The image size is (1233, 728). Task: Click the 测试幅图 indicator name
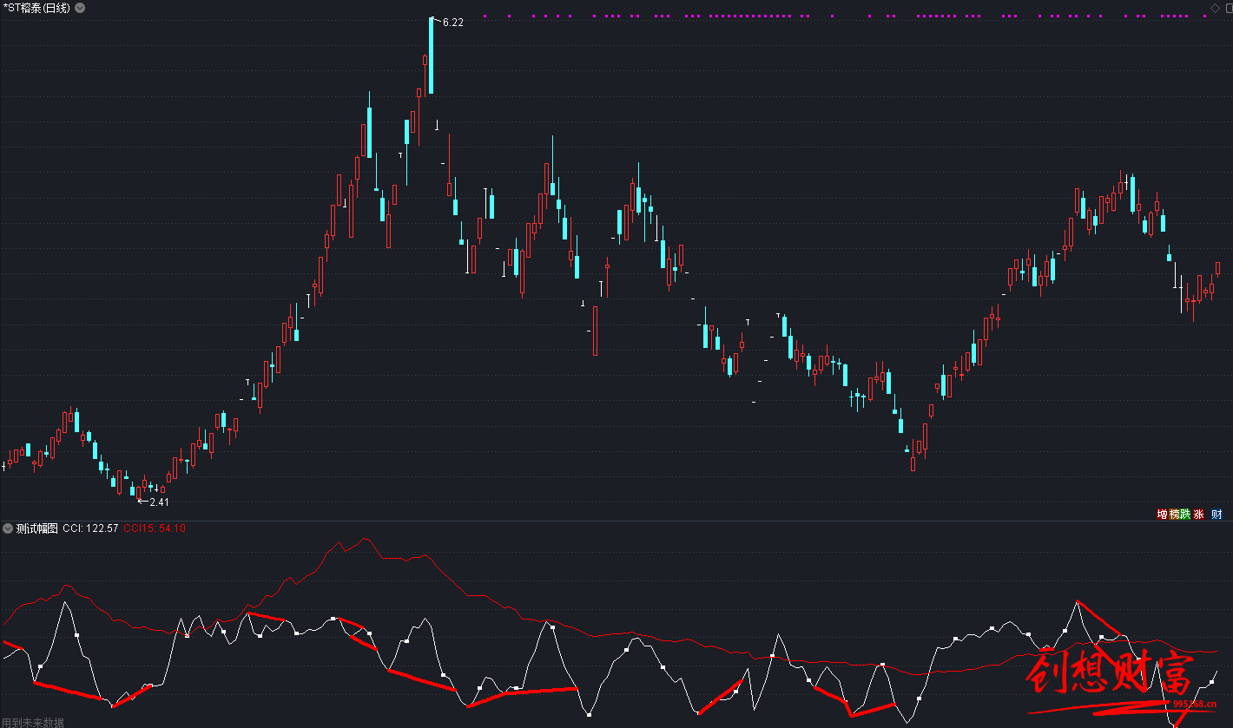[x=37, y=528]
